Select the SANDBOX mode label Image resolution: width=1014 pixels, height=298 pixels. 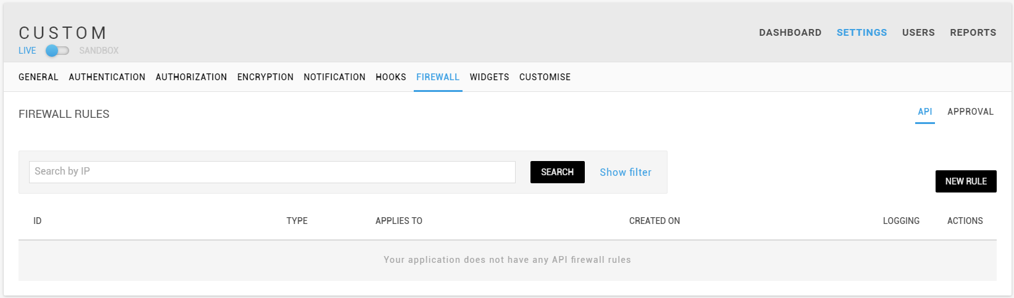click(x=99, y=51)
